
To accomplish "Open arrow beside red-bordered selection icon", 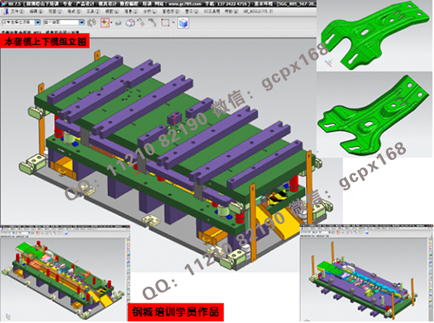I will 111,23.
